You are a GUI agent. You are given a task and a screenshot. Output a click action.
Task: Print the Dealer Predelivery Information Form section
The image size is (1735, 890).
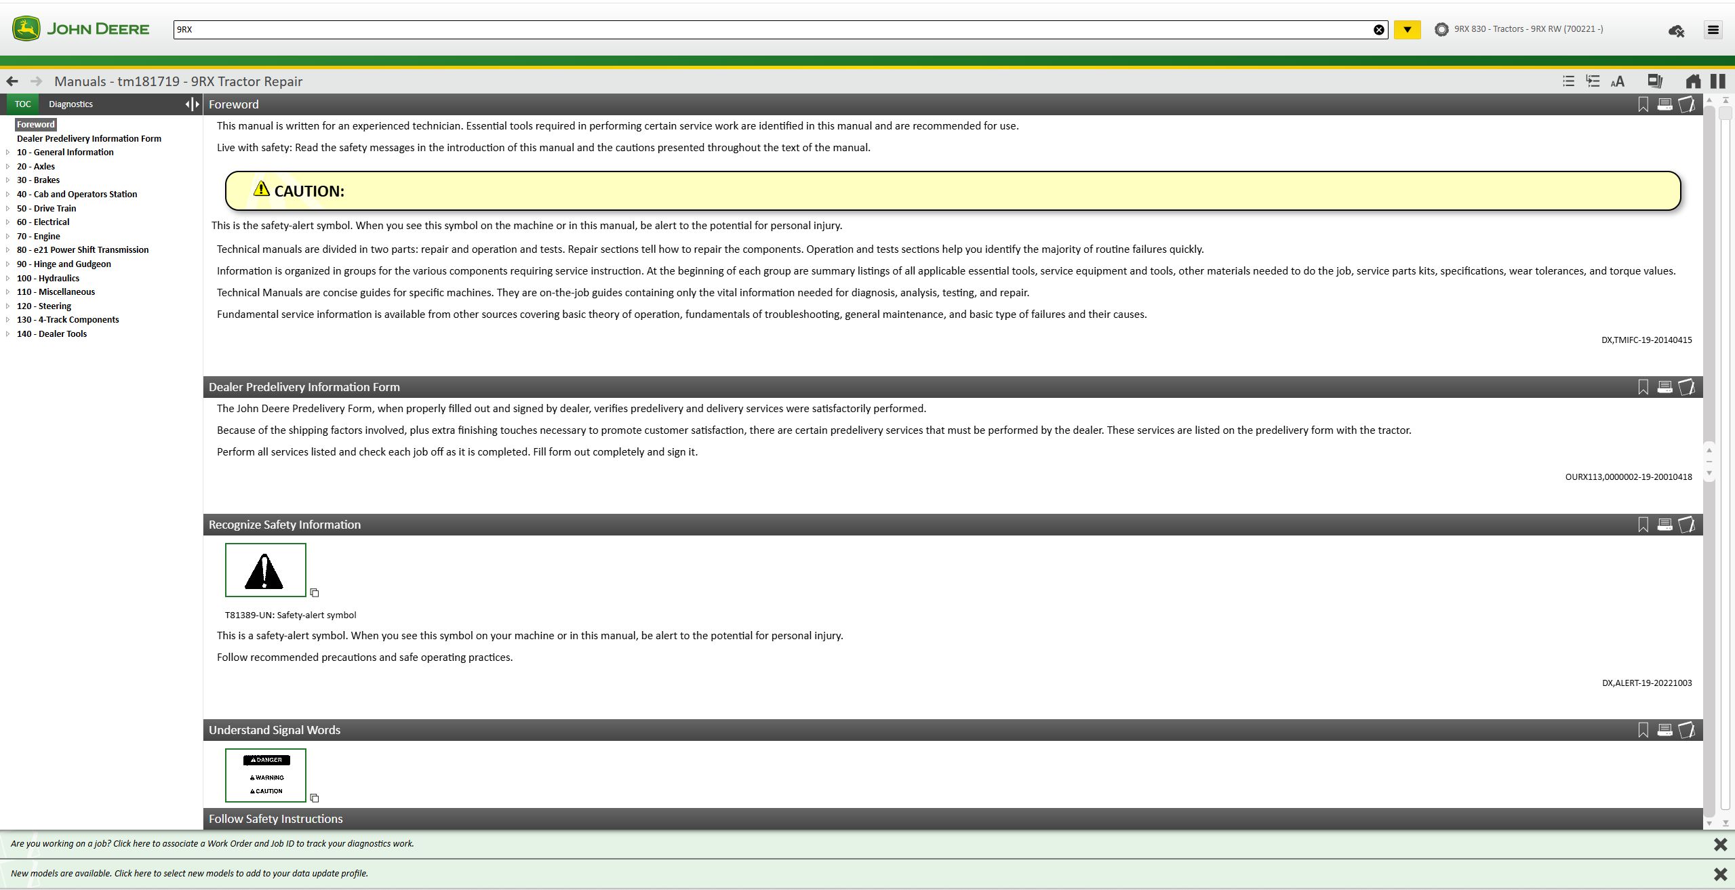click(1664, 387)
